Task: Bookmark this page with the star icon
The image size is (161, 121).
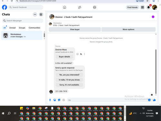Action: (147, 1)
